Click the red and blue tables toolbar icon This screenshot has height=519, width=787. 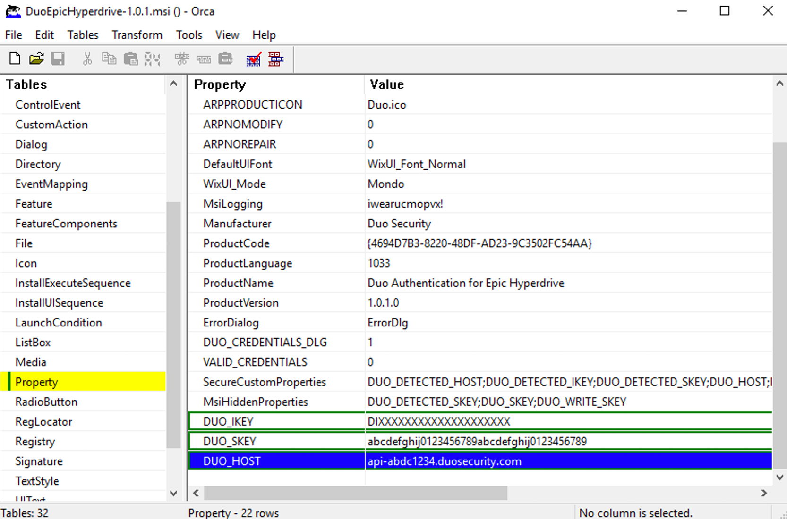click(x=276, y=59)
